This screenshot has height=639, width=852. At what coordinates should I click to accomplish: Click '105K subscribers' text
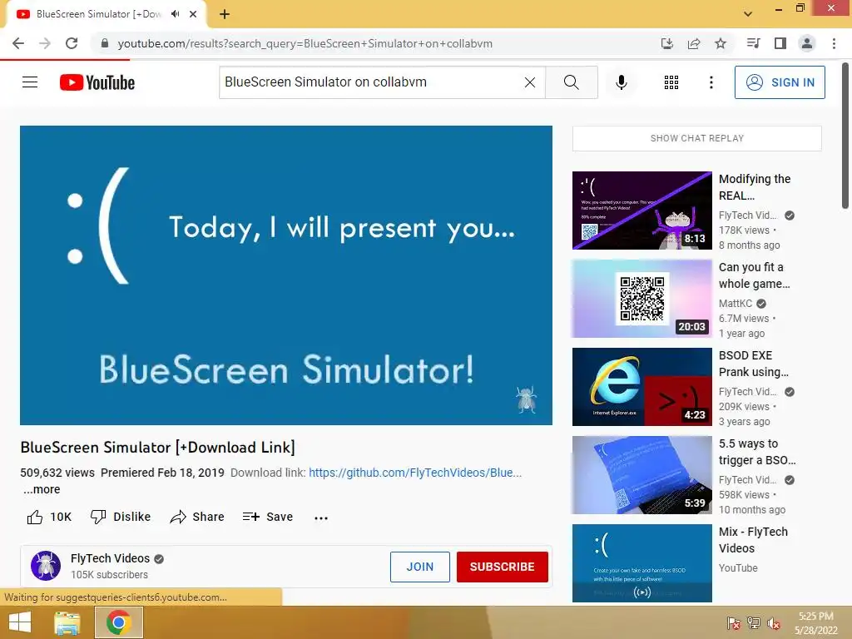(109, 575)
